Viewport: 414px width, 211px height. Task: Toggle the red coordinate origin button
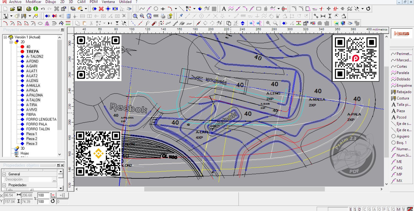tap(53, 196)
